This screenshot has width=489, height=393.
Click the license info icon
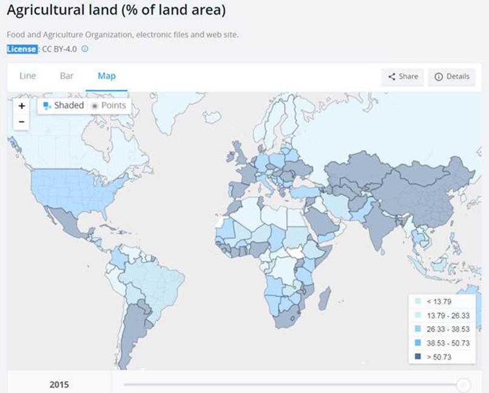pos(85,49)
